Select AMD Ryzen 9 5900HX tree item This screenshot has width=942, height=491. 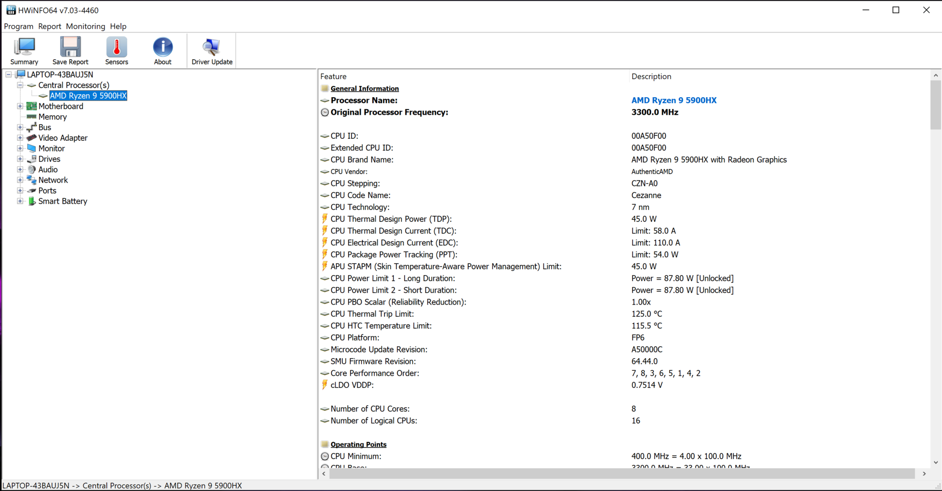pyautogui.click(x=88, y=96)
